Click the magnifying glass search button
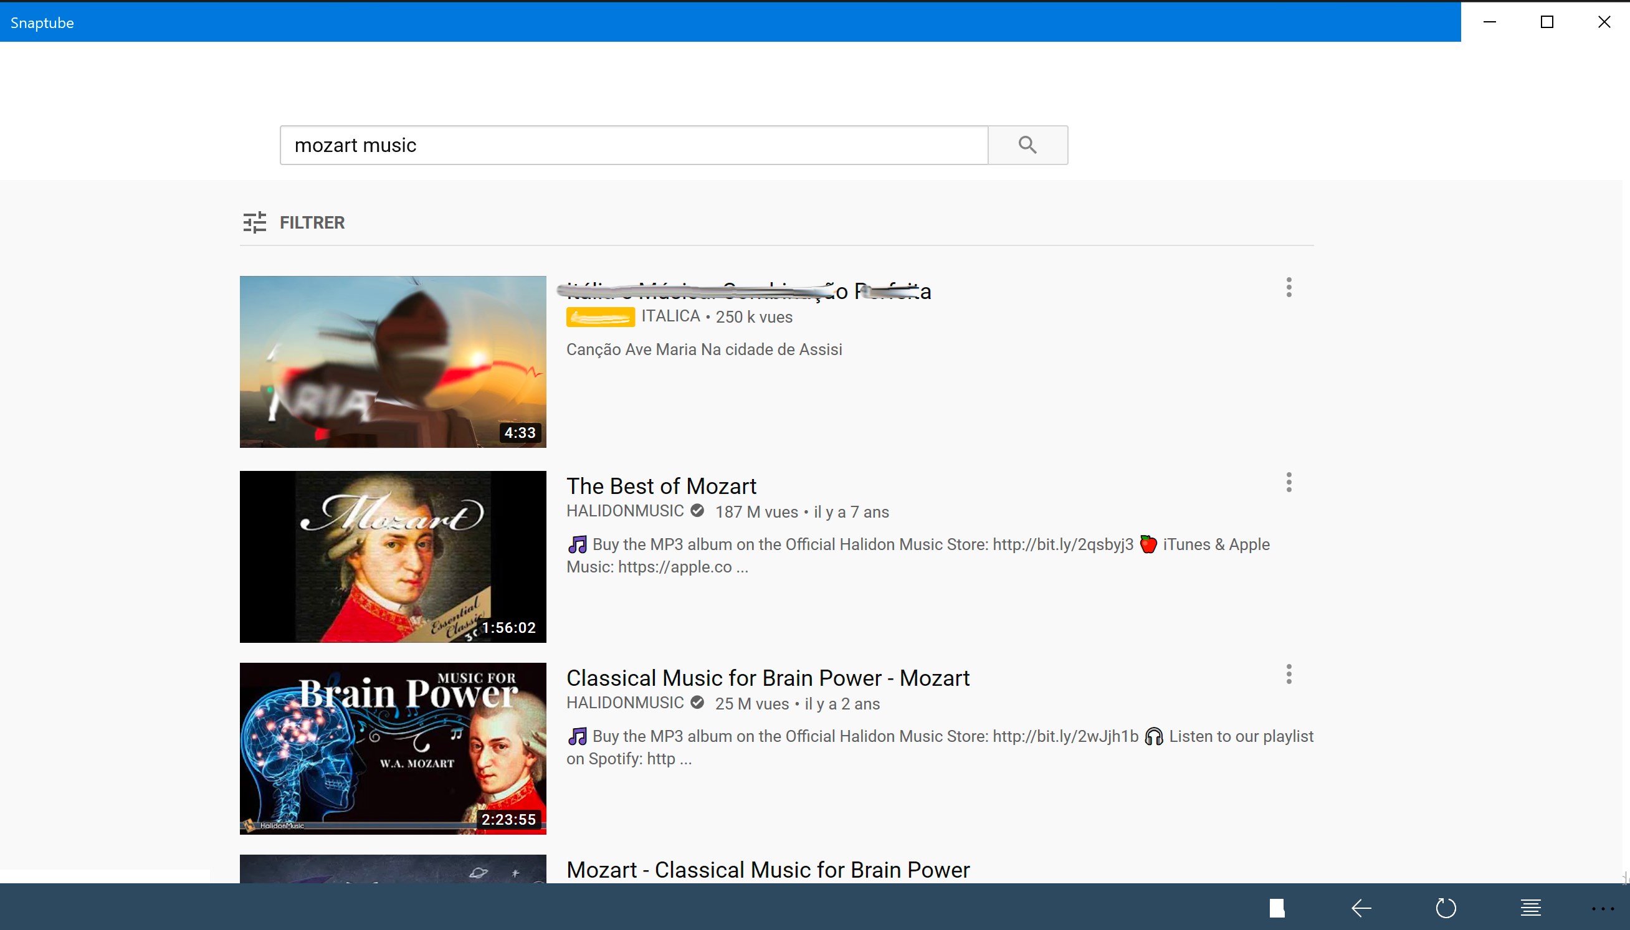 1027,145
